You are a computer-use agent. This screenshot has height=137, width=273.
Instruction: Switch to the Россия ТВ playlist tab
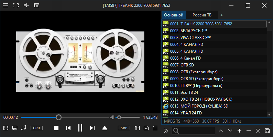click(202, 15)
